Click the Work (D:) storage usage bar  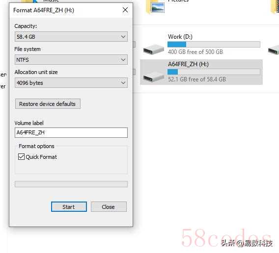coord(214,44)
